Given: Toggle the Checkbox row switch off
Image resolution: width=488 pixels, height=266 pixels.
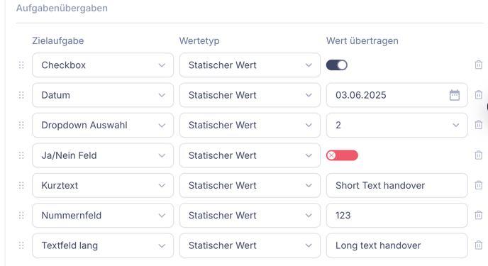Looking at the screenshot, I should coord(337,65).
